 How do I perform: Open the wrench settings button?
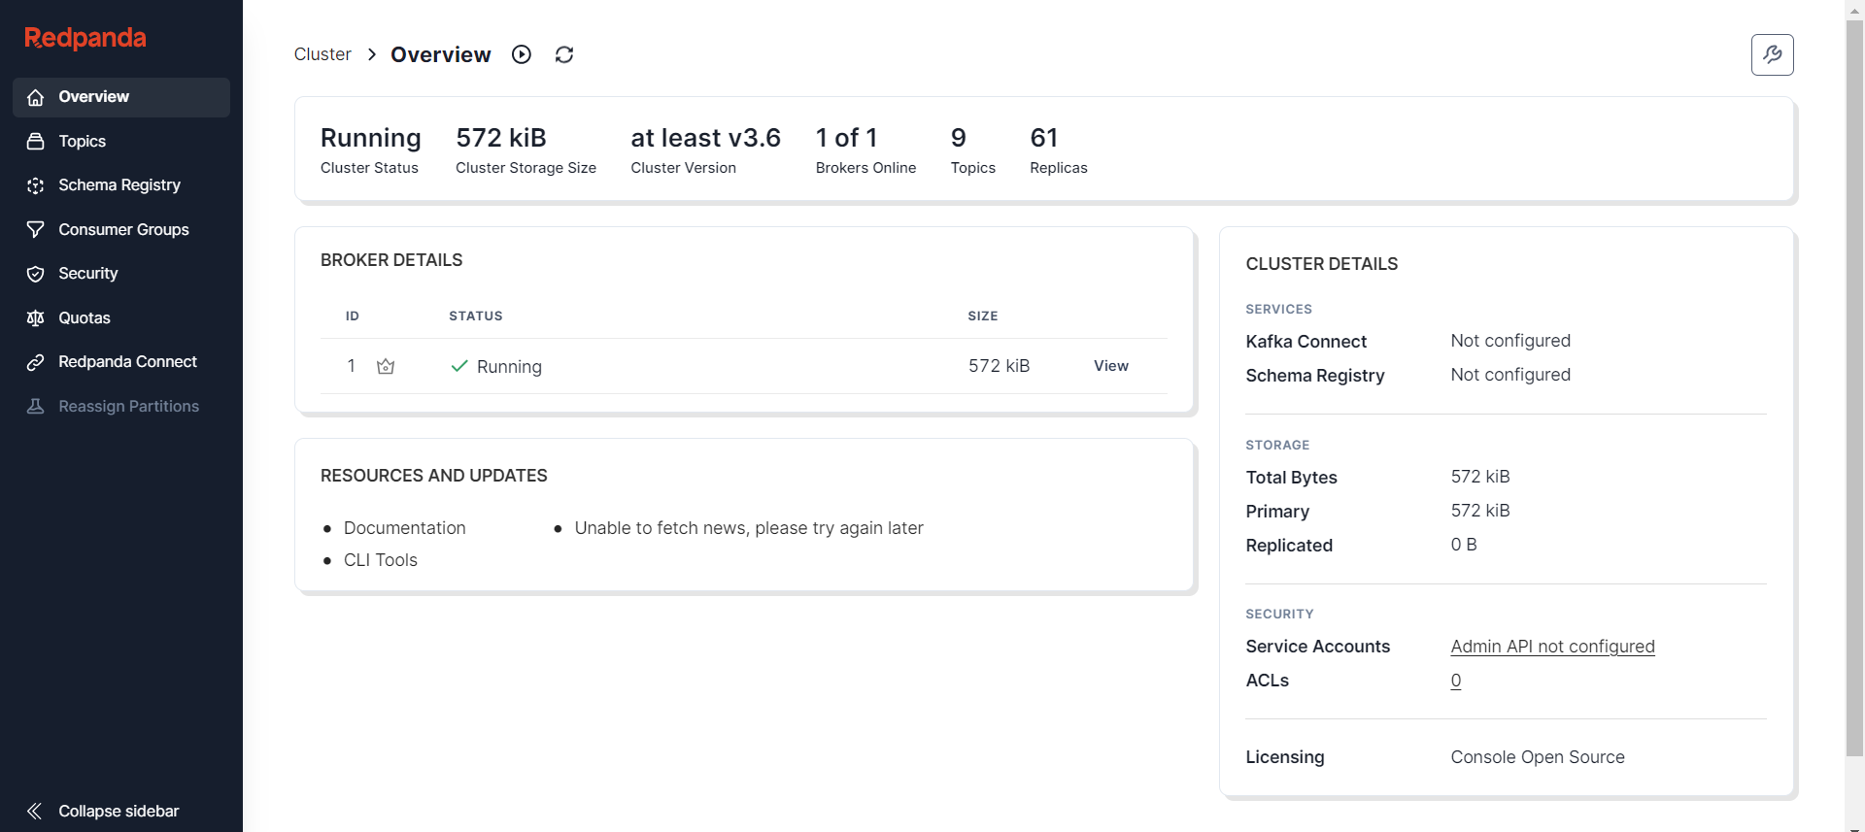pyautogui.click(x=1772, y=54)
